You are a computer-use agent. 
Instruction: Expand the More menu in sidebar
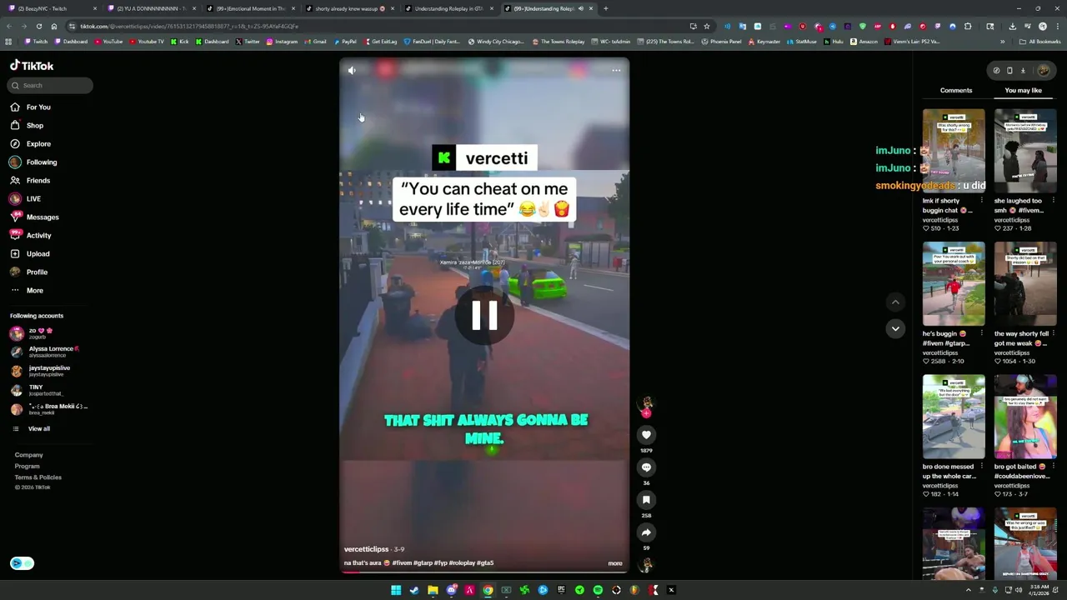pos(27,290)
